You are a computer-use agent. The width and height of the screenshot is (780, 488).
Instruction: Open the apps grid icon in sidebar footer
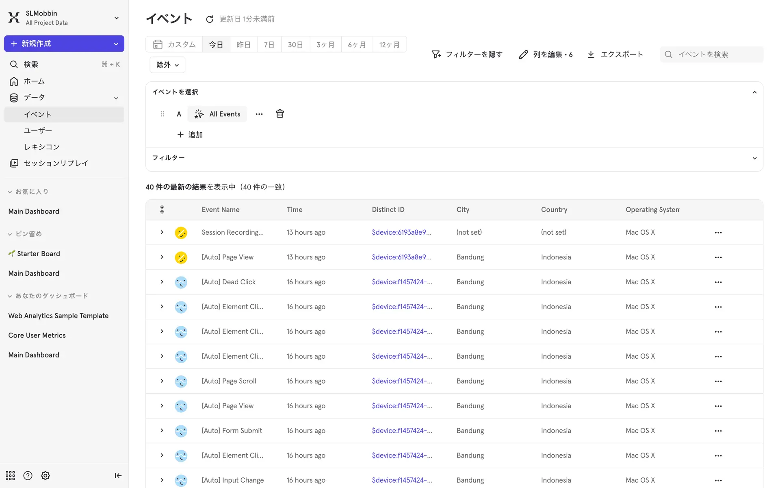[10, 475]
